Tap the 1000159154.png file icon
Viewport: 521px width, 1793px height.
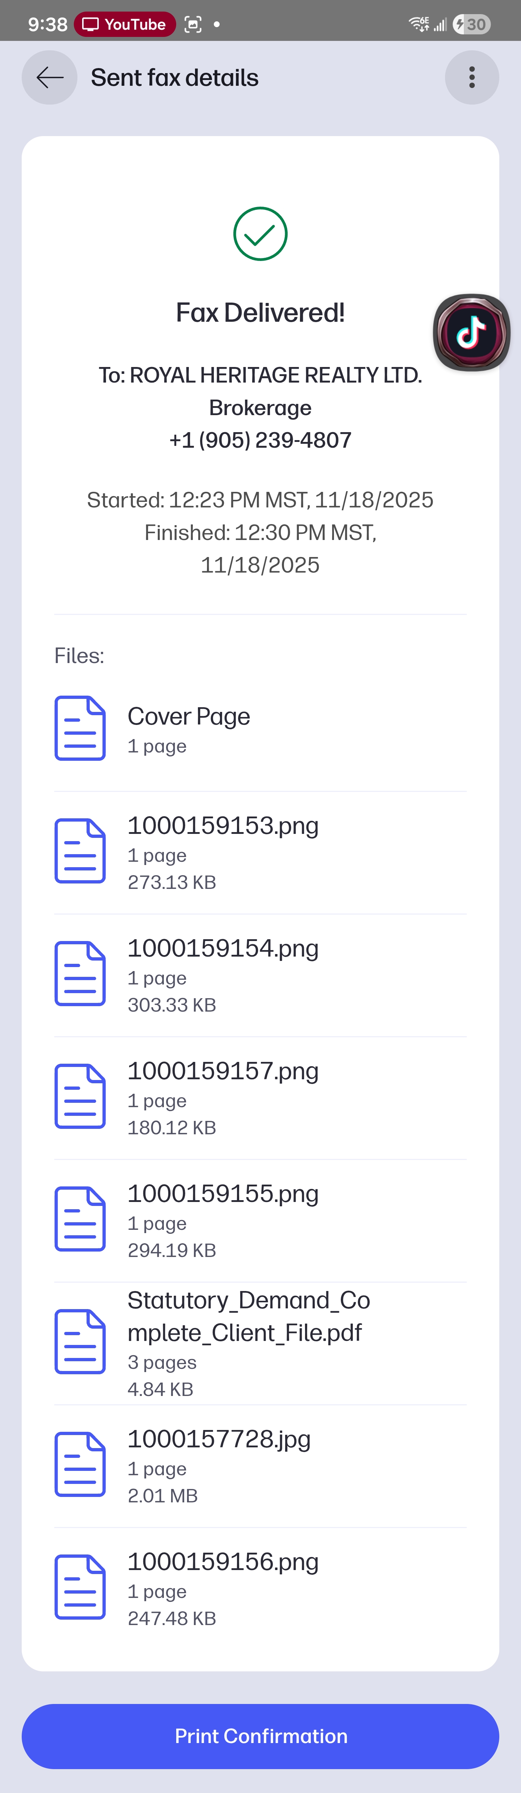(x=80, y=973)
